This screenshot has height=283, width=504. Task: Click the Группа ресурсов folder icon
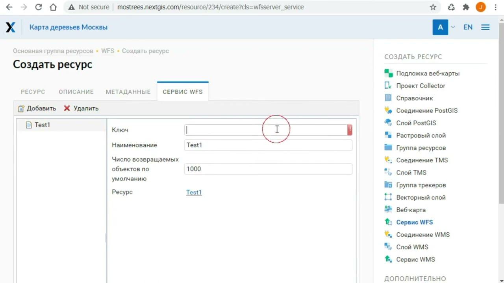(x=389, y=148)
